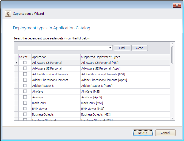The image size is (184, 141).
Task: Check the AimKeys [MSI] checkbox
Action: coord(25,91)
